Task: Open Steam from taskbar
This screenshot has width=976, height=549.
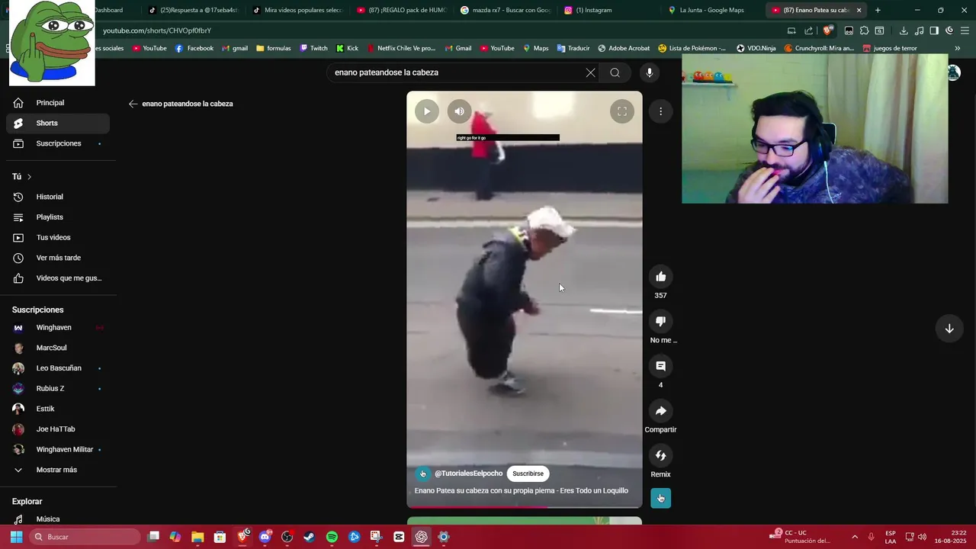Action: click(309, 537)
